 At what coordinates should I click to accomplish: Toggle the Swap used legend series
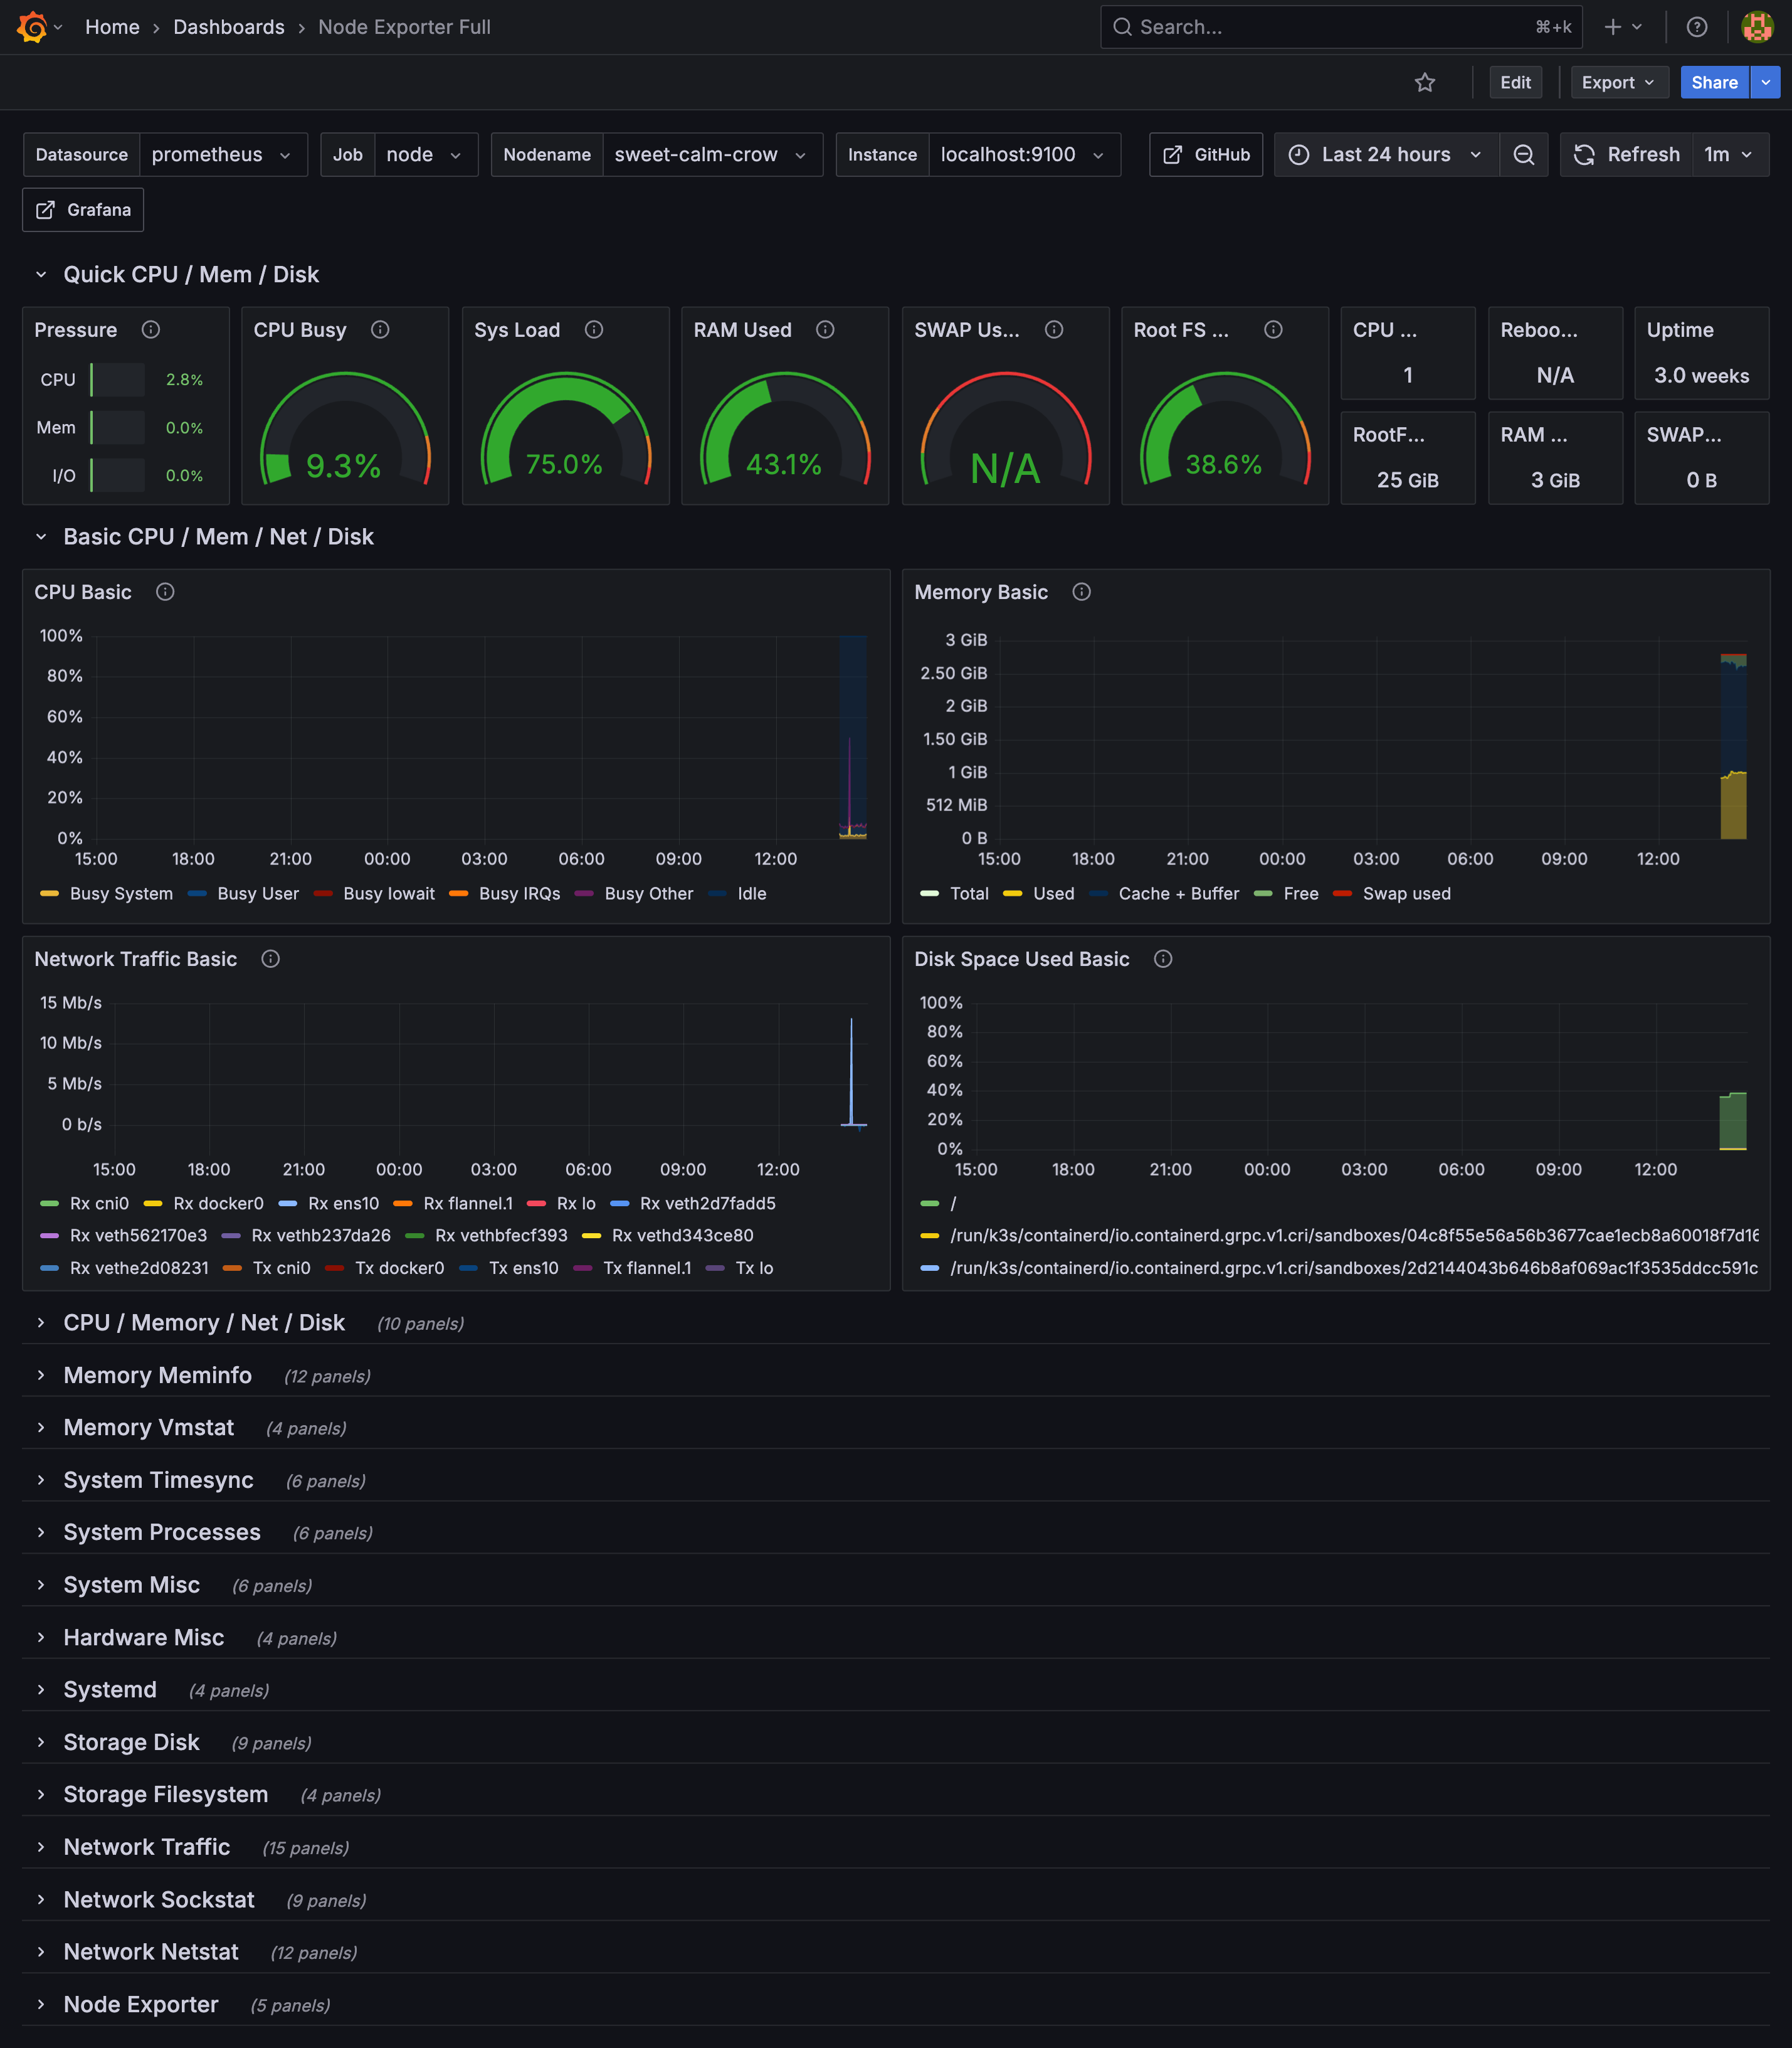[1405, 893]
